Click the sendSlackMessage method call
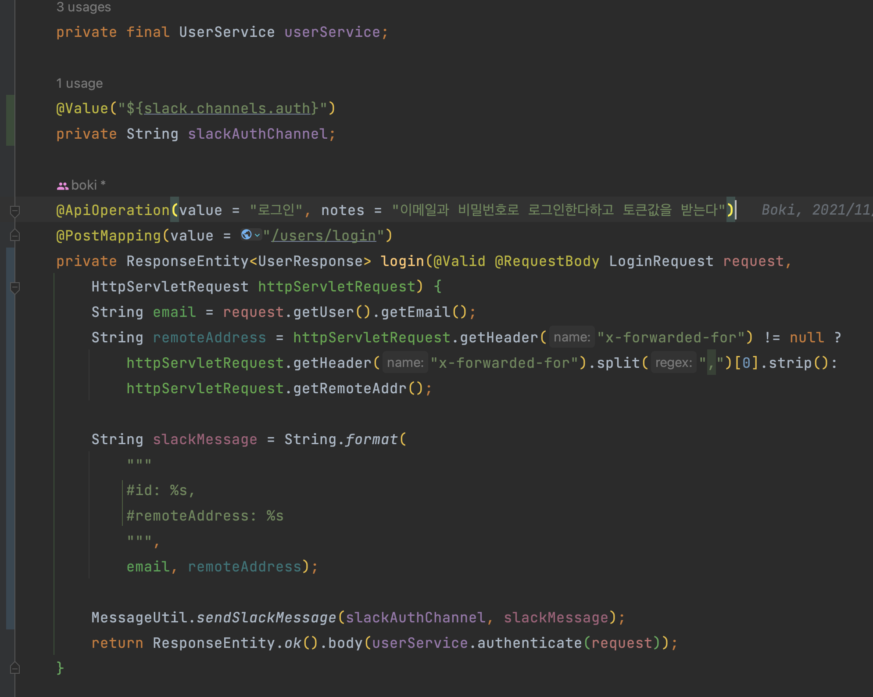This screenshot has width=873, height=697. (266, 618)
